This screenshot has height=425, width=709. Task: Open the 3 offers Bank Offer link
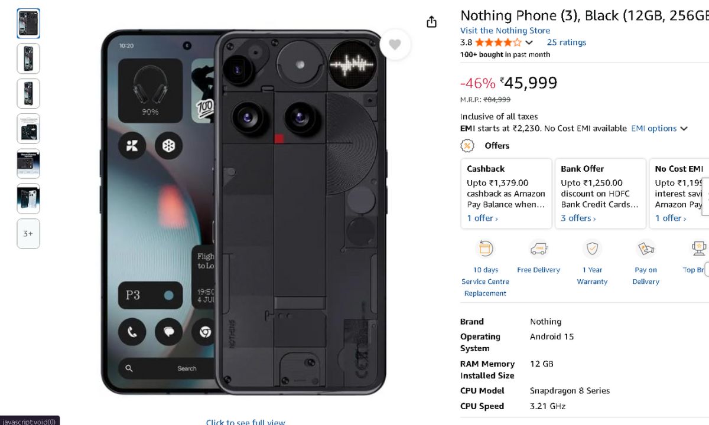point(578,218)
